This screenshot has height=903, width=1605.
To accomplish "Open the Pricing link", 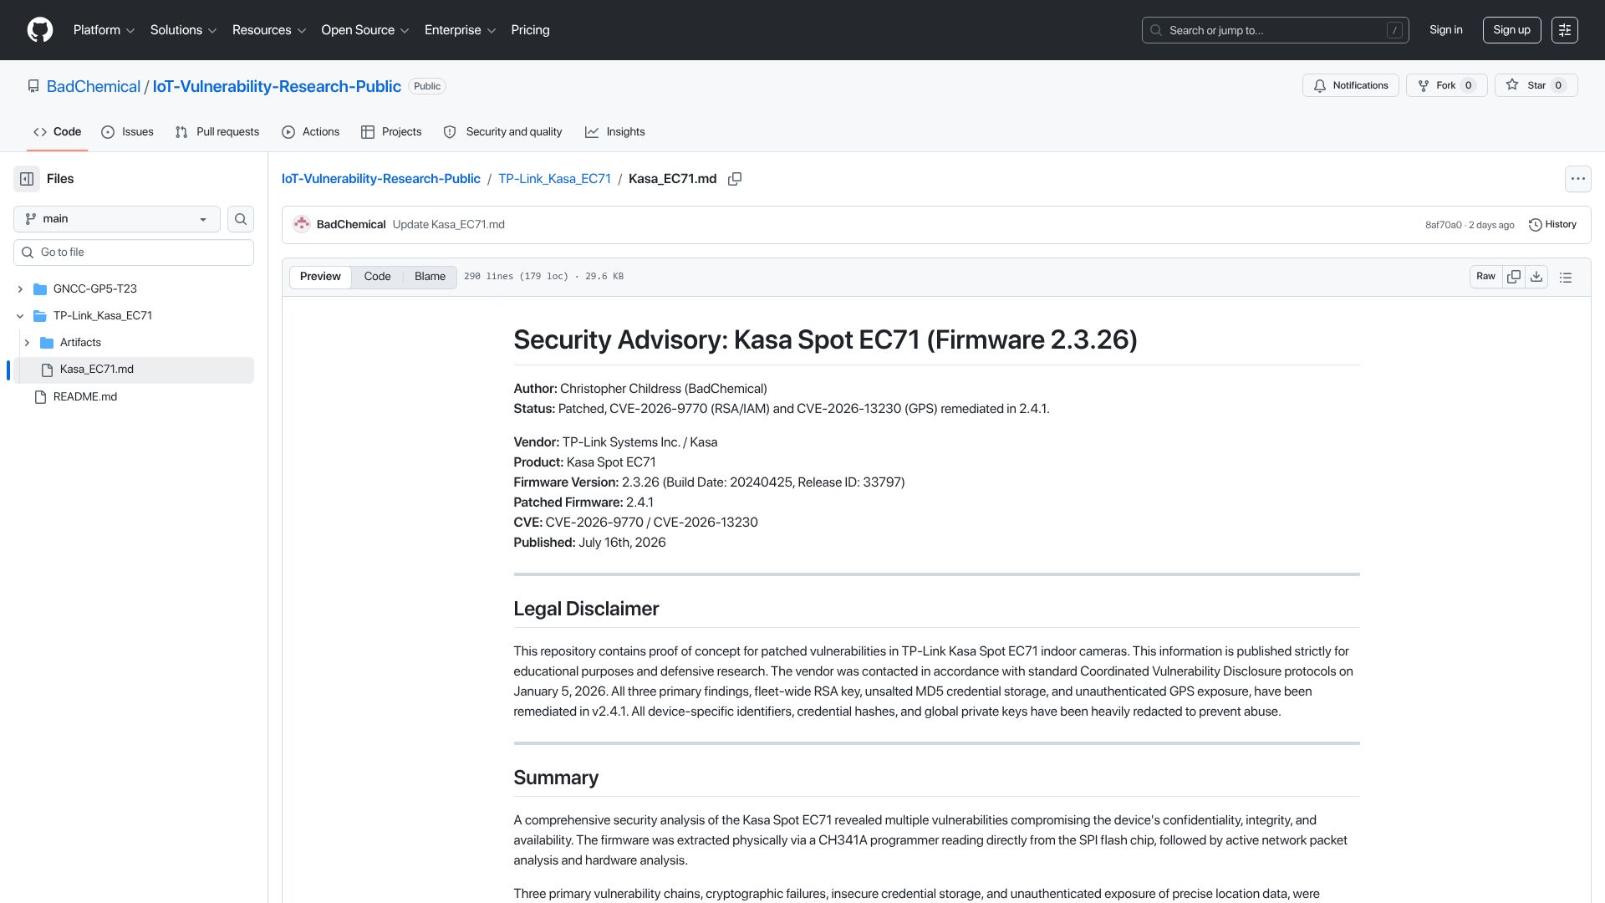I will pyautogui.click(x=531, y=30).
